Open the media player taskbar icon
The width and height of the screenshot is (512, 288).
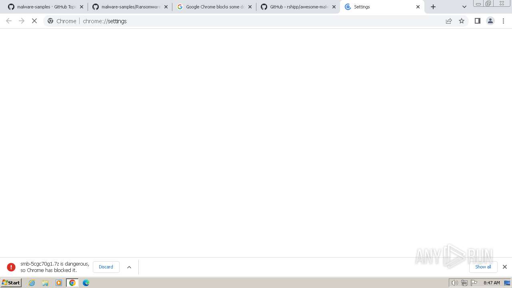59,283
